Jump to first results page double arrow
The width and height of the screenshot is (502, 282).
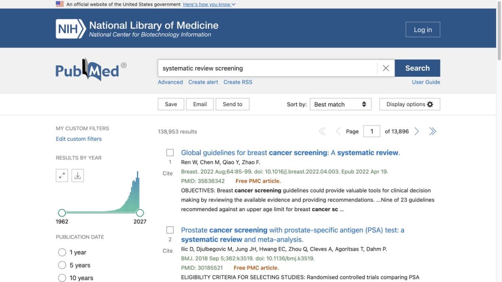[x=322, y=132]
